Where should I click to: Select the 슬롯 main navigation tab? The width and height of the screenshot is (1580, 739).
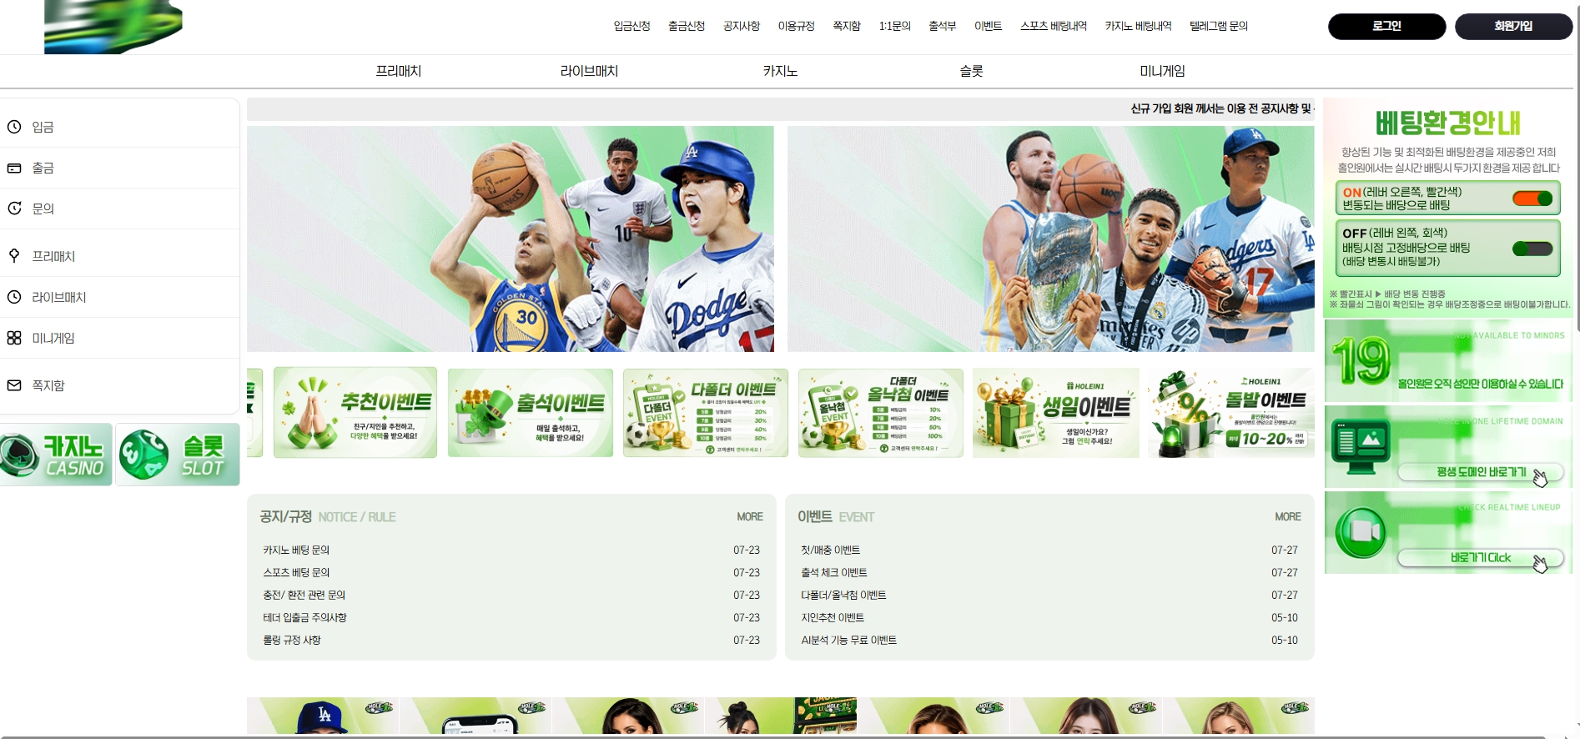[972, 72]
